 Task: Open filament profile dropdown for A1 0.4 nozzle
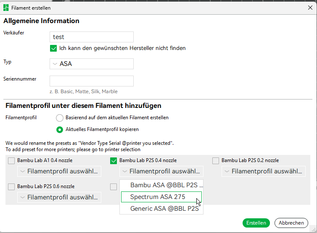point(59,171)
